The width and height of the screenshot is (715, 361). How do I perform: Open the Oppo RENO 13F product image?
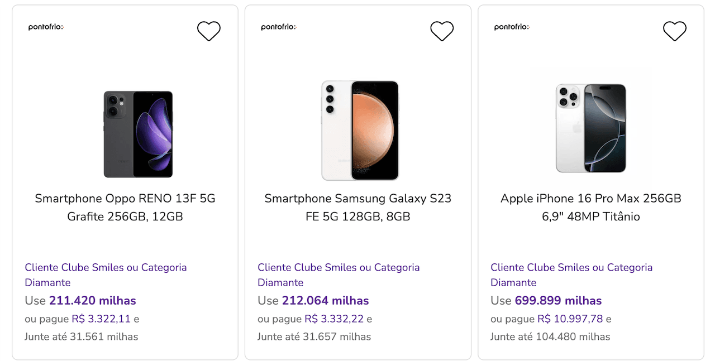138,134
